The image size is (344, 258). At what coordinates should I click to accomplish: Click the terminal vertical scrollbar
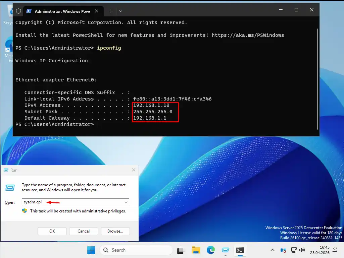click(x=317, y=79)
